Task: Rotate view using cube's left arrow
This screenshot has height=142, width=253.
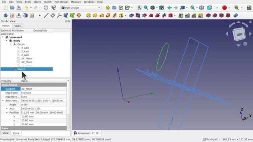Action: point(227,34)
